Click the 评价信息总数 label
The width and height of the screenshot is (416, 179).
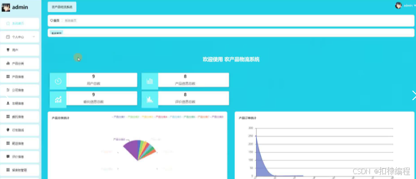coord(185,102)
